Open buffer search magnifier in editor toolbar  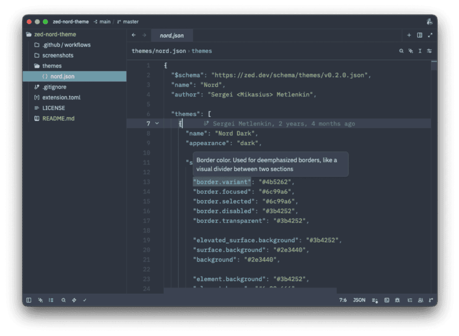tap(401, 51)
